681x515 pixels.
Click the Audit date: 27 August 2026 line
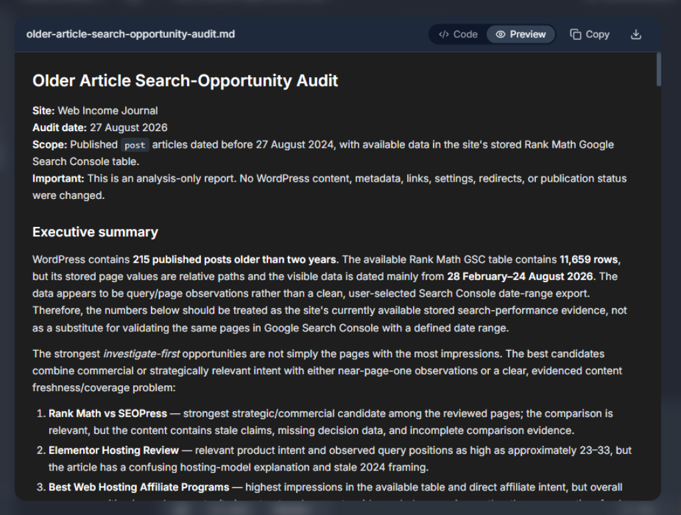[x=100, y=128]
